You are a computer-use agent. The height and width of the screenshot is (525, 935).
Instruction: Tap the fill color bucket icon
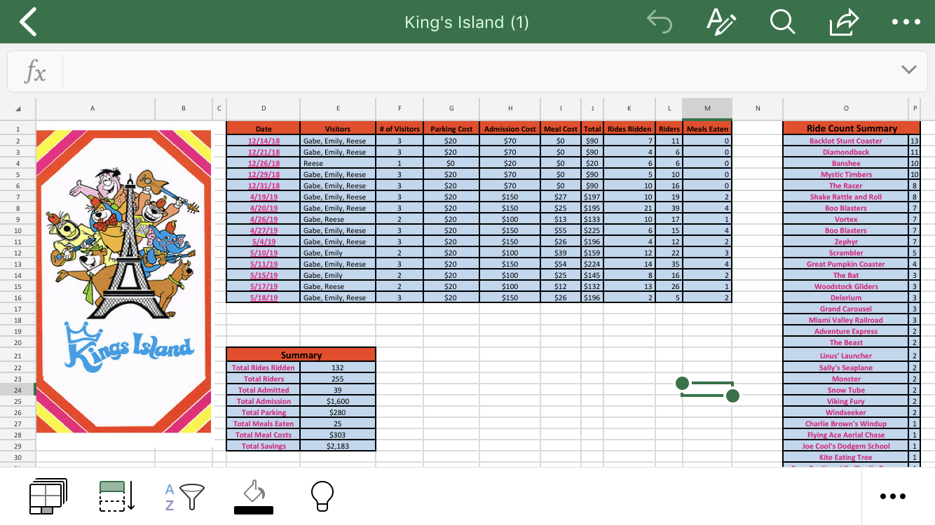(x=253, y=496)
